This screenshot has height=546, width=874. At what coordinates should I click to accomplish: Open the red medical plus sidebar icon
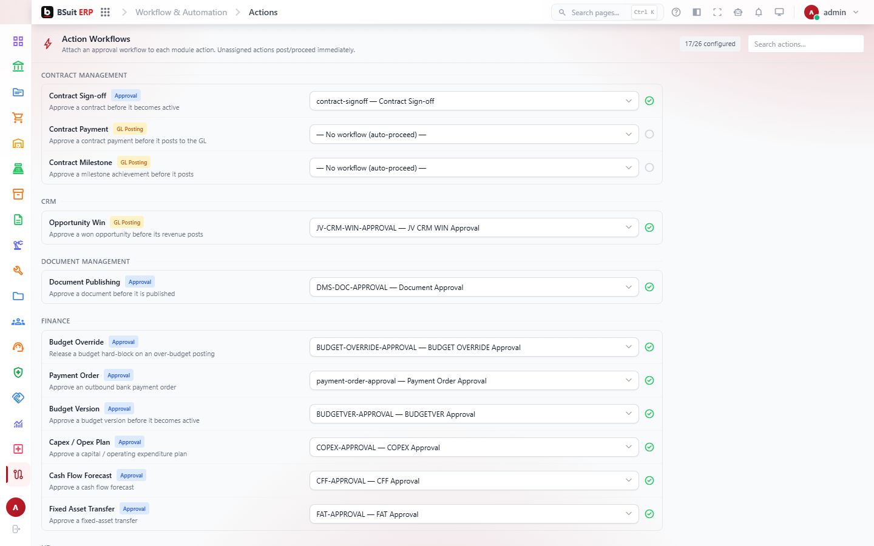click(18, 449)
